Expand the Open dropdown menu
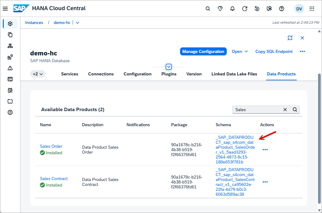Screen dimensions: 322x213 click(x=240, y=51)
